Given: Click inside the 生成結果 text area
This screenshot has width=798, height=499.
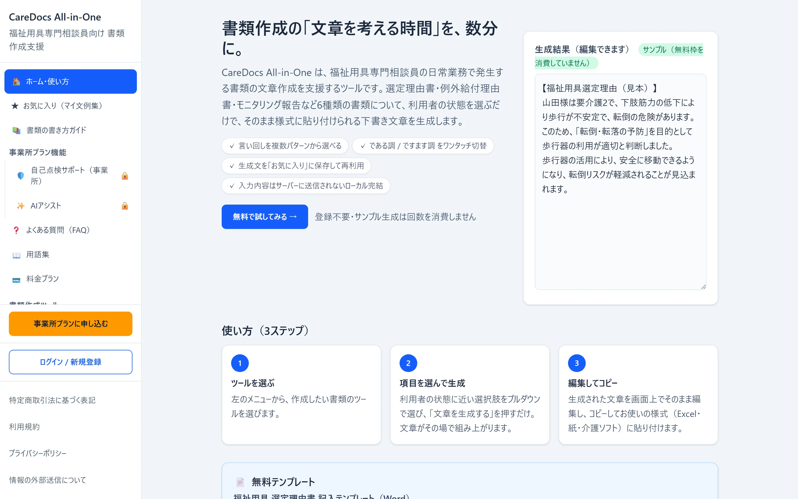Looking at the screenshot, I should coord(620,182).
